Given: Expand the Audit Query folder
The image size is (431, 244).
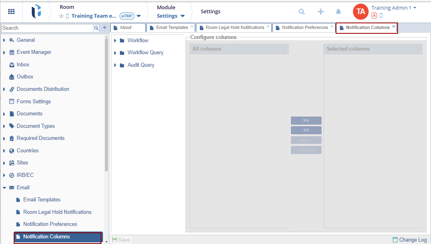Looking at the screenshot, I should tap(115, 65).
